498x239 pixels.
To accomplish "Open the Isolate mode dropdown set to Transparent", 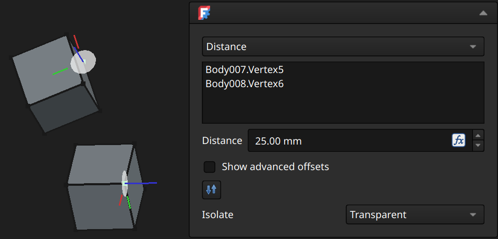I will (x=415, y=214).
